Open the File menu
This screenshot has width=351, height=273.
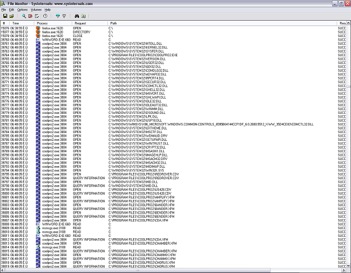[x=4, y=10]
